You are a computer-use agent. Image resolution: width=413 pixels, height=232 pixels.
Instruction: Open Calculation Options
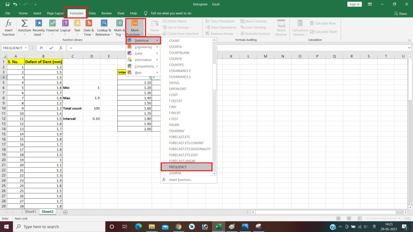[x=300, y=28]
